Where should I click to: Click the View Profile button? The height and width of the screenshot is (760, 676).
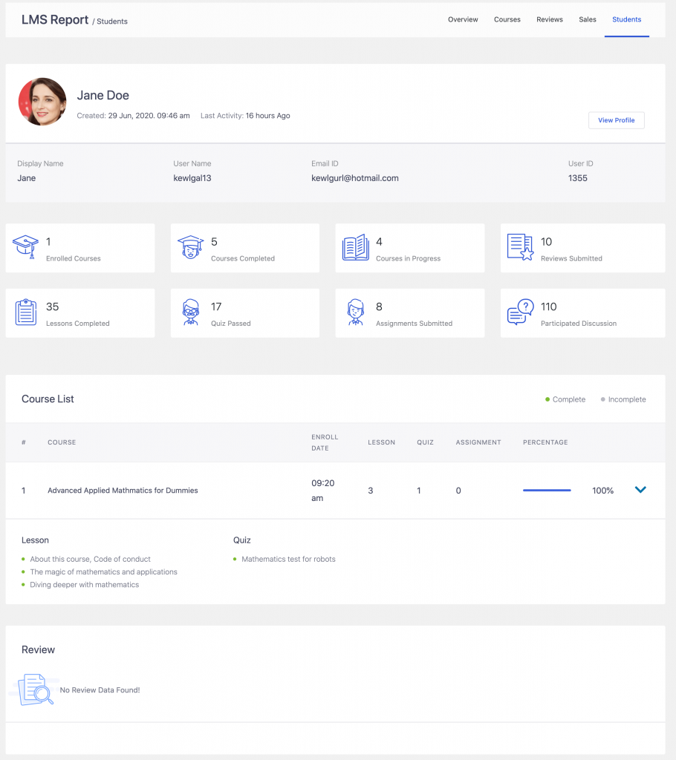[616, 119]
